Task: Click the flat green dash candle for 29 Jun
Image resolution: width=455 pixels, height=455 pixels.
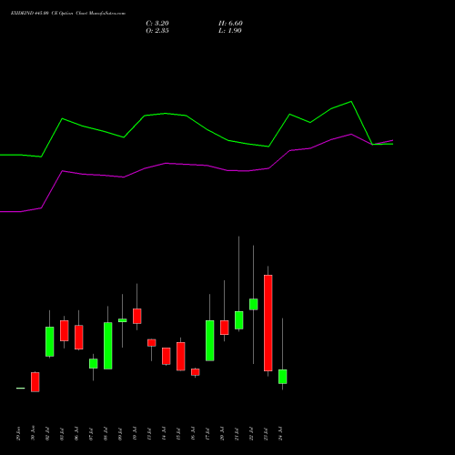Action: click(21, 388)
